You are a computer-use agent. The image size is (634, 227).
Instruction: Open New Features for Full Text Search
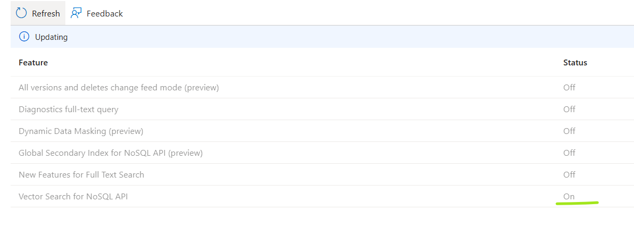81,175
